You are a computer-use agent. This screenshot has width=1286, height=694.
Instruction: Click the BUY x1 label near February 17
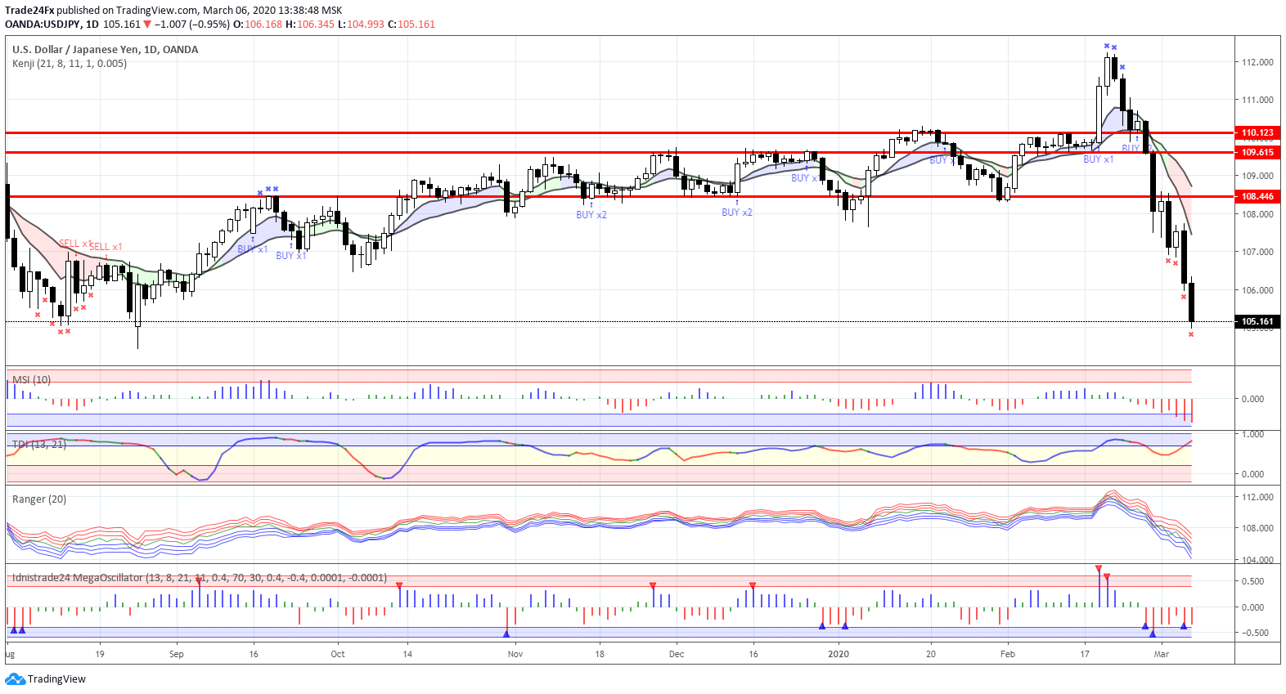1099,159
